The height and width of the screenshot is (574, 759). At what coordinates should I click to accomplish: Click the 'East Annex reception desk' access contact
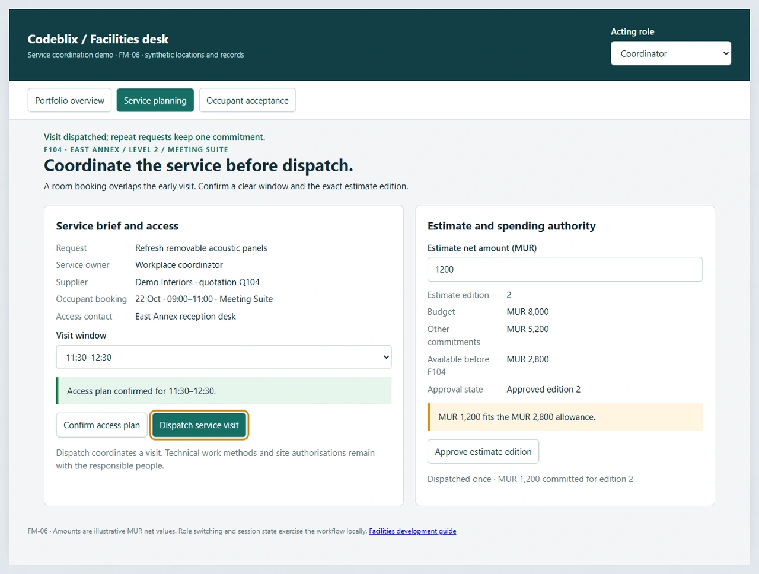pyautogui.click(x=186, y=316)
